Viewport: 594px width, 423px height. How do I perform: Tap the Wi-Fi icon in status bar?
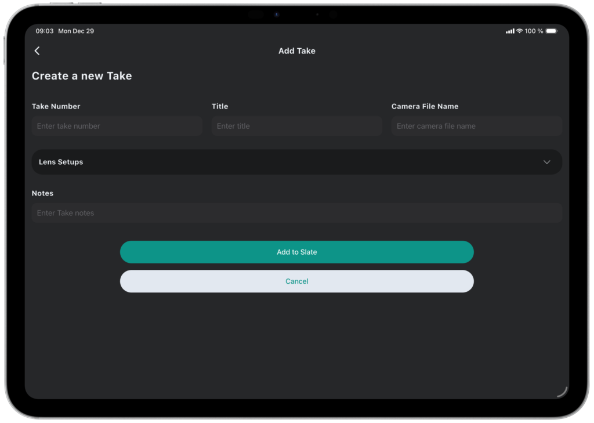[519, 31]
